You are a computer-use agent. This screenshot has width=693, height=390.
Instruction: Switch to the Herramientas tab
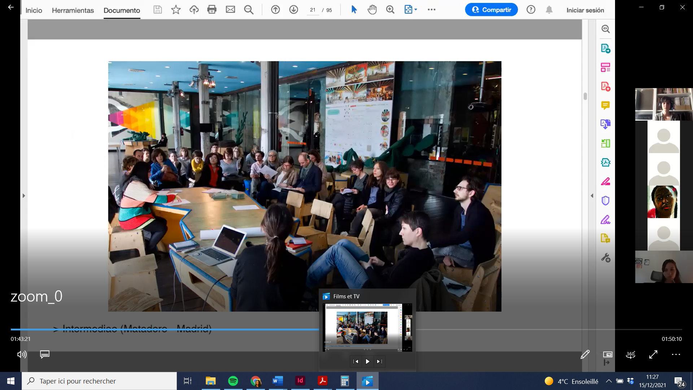73,10
